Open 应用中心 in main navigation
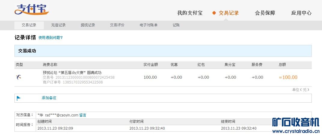Viewport: 322px width, 135px height. pos(301,13)
